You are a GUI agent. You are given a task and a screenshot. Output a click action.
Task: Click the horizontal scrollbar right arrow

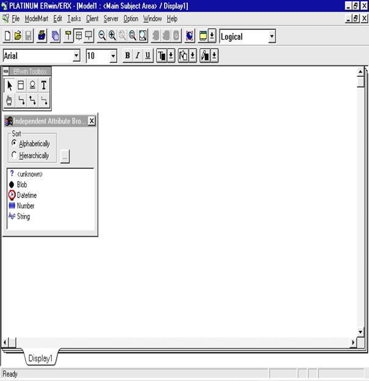tap(353, 343)
